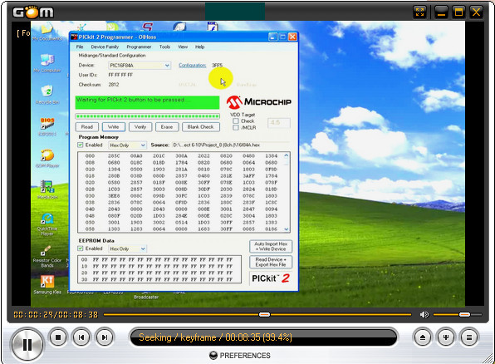The height and width of the screenshot is (364, 495).
Task: Click the Read button
Action: pos(87,127)
